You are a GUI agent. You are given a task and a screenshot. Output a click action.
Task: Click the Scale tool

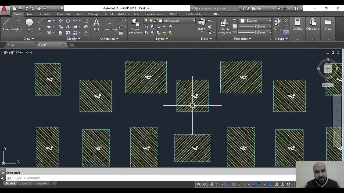68,33
